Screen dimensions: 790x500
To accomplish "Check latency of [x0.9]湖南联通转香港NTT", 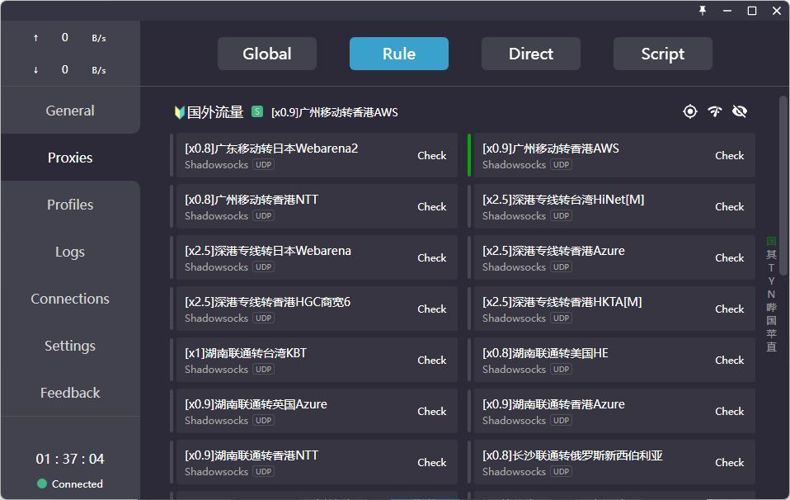I will coord(432,463).
